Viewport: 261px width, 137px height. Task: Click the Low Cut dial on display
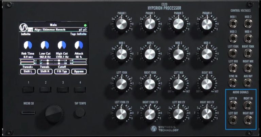45,45
